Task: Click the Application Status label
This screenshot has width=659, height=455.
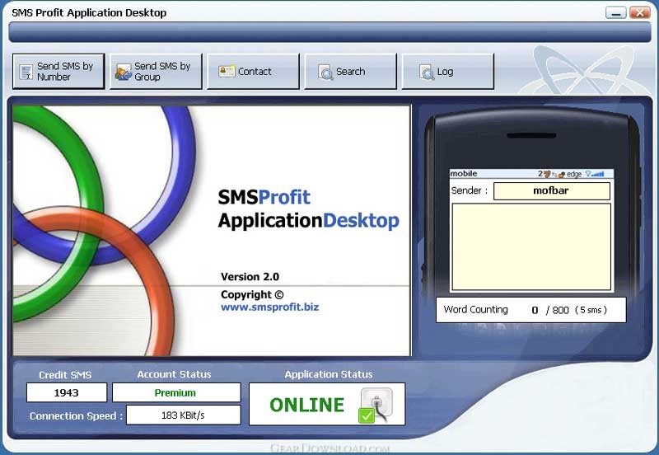Action: pos(329,374)
